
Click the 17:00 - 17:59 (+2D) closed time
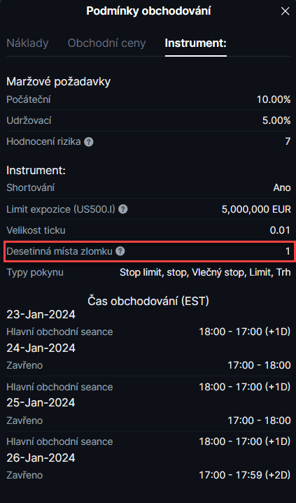point(245,475)
